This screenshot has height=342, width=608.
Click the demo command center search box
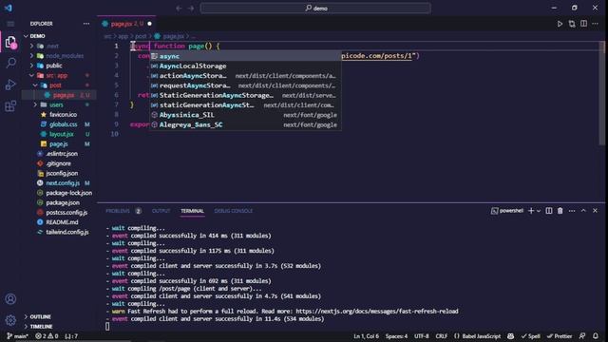(x=315, y=9)
